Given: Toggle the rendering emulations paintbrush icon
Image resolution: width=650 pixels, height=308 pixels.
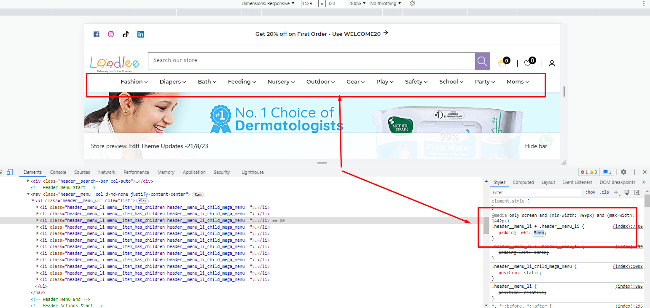Looking at the screenshot, I should (x=627, y=192).
